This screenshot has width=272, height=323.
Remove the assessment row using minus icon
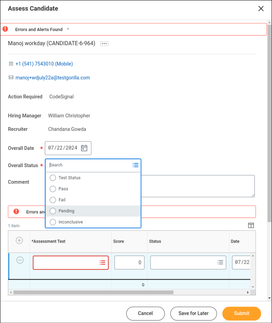pyautogui.click(x=20, y=260)
